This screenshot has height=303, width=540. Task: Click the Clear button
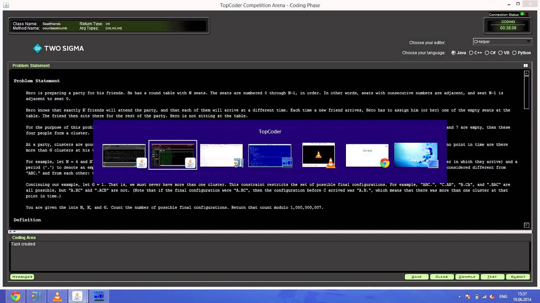(x=442, y=277)
